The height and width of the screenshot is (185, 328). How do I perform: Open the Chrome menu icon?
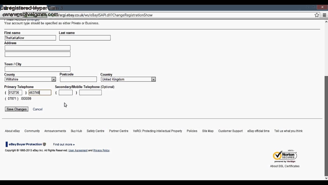[324, 15]
